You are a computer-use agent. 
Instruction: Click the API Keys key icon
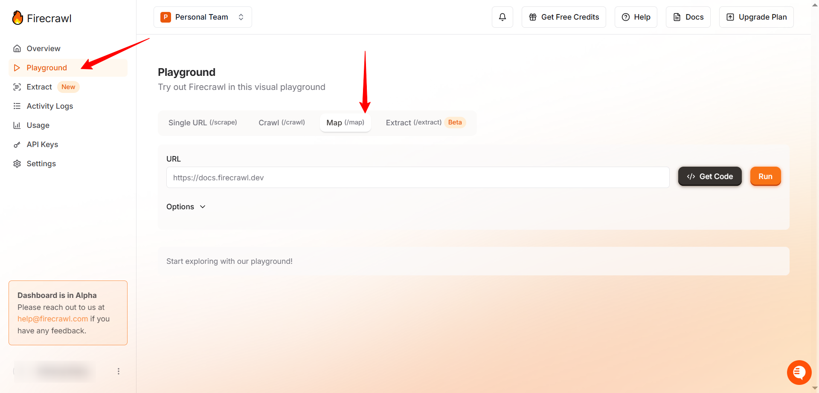tap(17, 144)
